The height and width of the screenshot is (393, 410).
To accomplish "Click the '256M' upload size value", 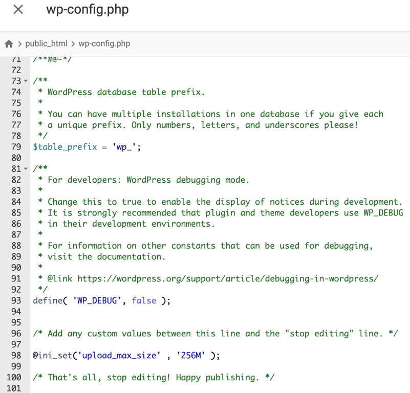I will click(190, 355).
